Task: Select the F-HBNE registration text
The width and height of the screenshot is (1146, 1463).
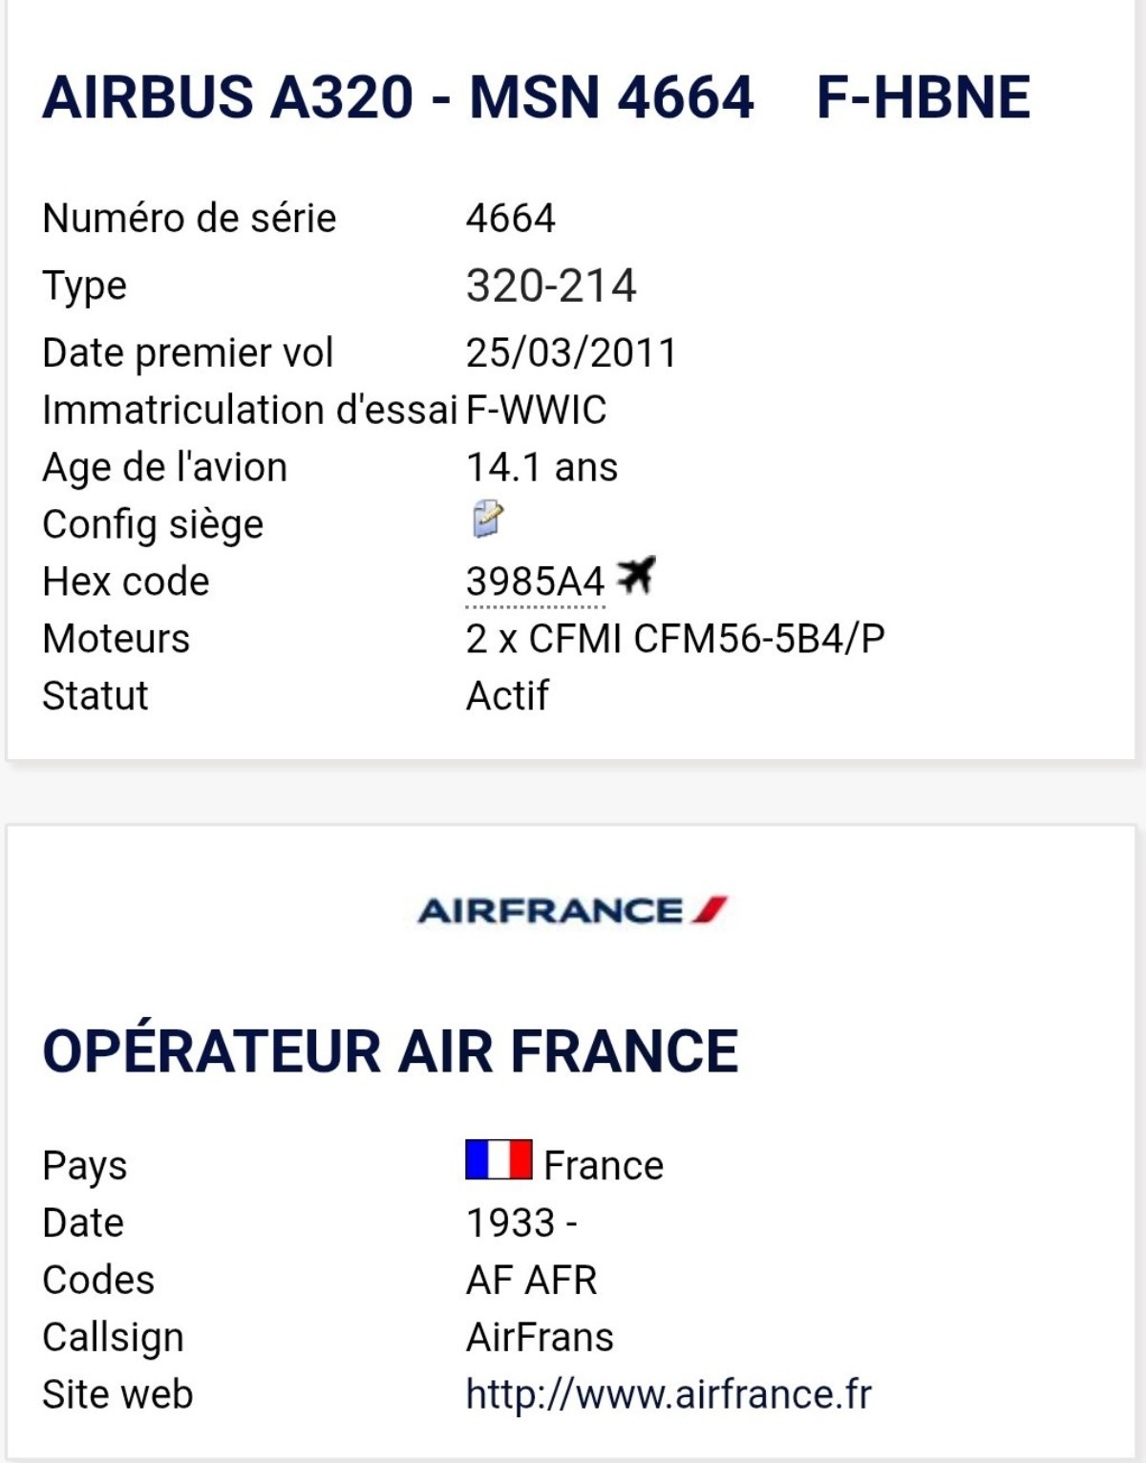Action: (x=923, y=97)
